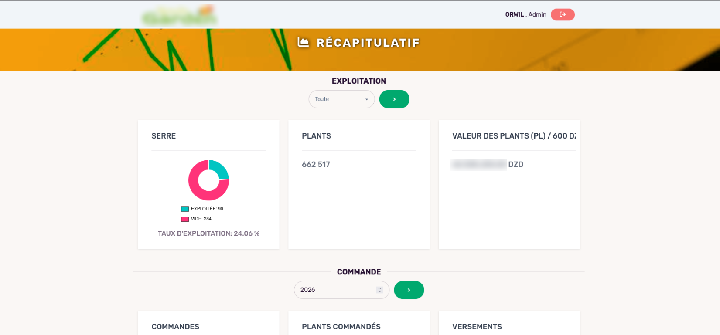
Task: Click the caret arrow on the Toute field
Action: tap(367, 99)
